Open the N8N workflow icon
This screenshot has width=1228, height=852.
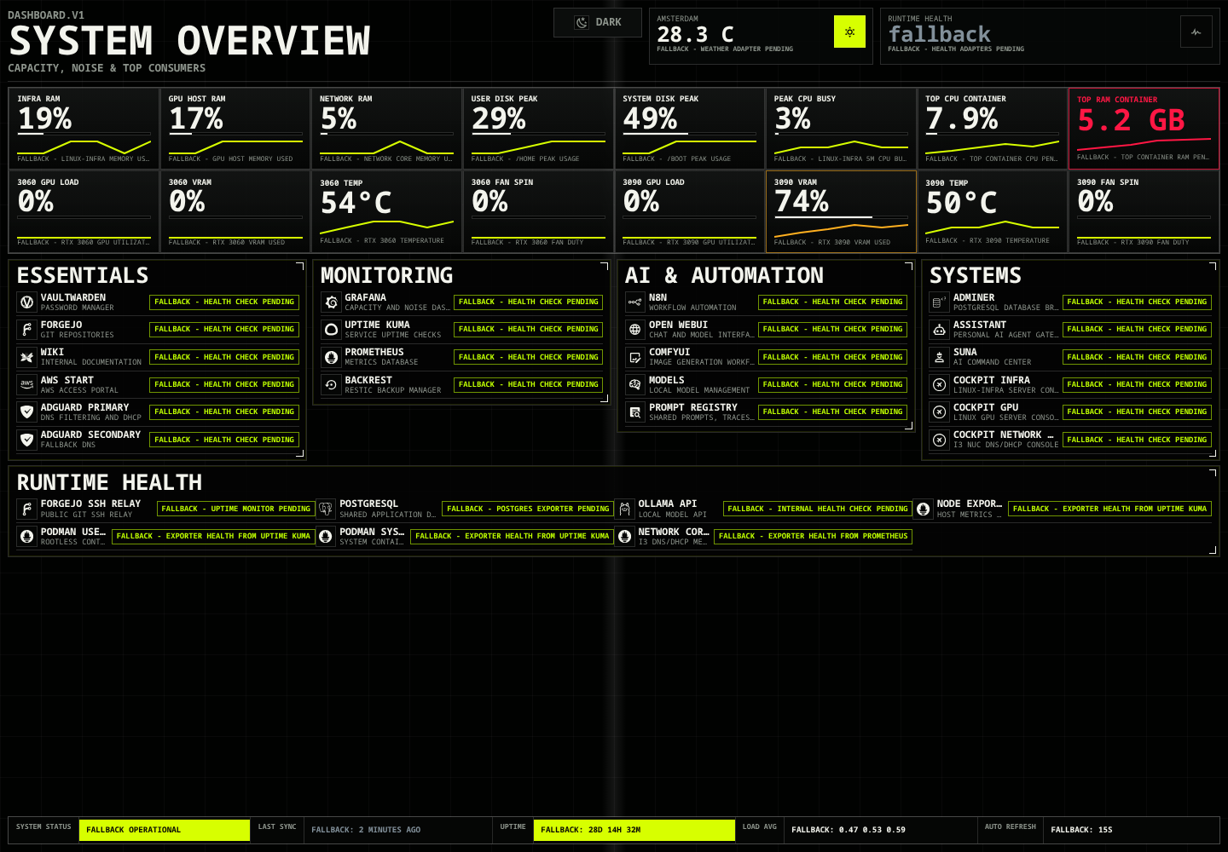click(634, 302)
